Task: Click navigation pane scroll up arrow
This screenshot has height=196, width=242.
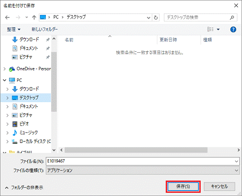Action: click(x=54, y=39)
